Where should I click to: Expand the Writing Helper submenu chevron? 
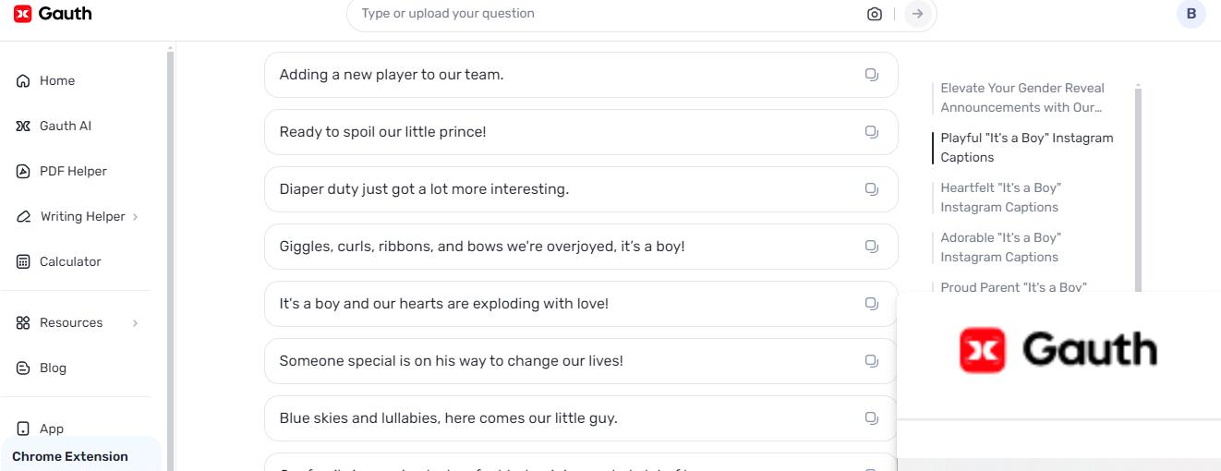(136, 217)
